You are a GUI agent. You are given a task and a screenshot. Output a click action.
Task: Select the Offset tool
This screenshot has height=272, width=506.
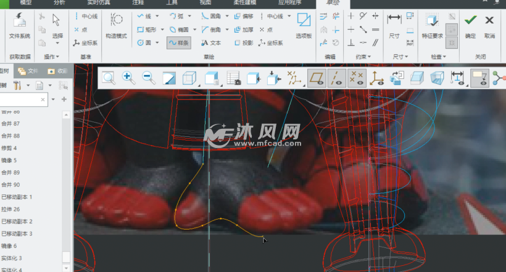tap(244, 16)
